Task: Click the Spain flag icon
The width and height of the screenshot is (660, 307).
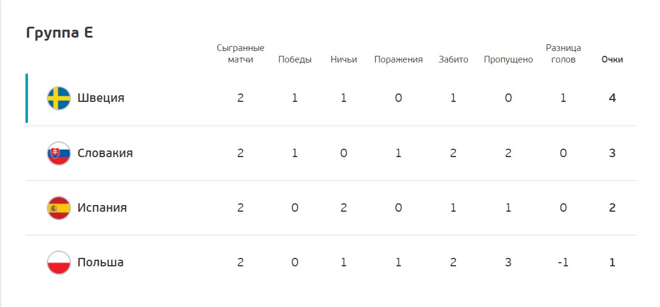Action: [x=58, y=207]
